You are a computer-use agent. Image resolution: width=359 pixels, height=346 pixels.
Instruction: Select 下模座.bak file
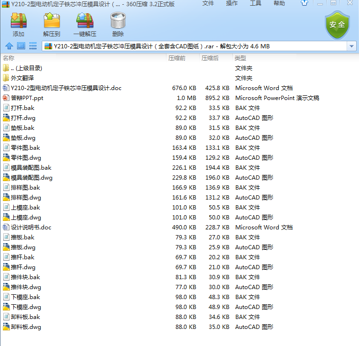point(26,297)
